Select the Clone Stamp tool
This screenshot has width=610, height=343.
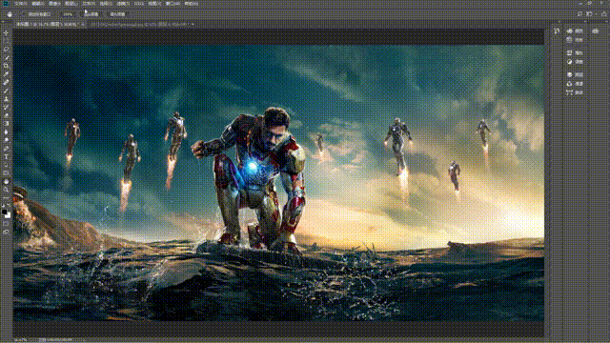coord(6,99)
